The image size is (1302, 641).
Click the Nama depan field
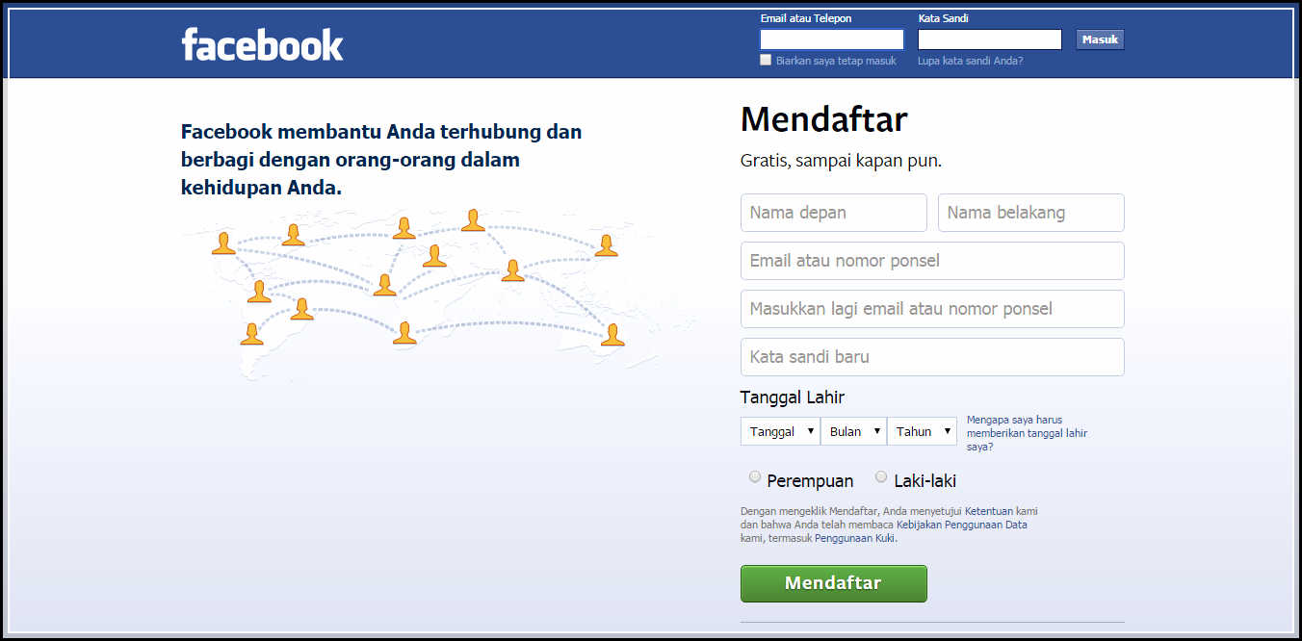[834, 213]
